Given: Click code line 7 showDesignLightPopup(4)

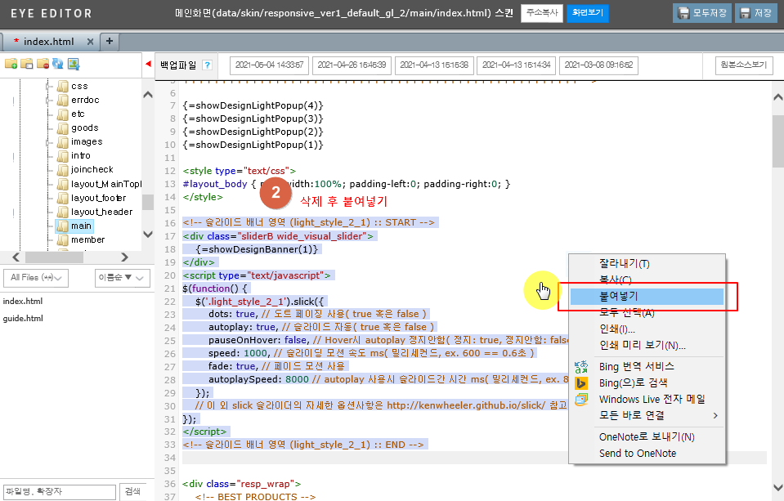Looking at the screenshot, I should [253, 105].
